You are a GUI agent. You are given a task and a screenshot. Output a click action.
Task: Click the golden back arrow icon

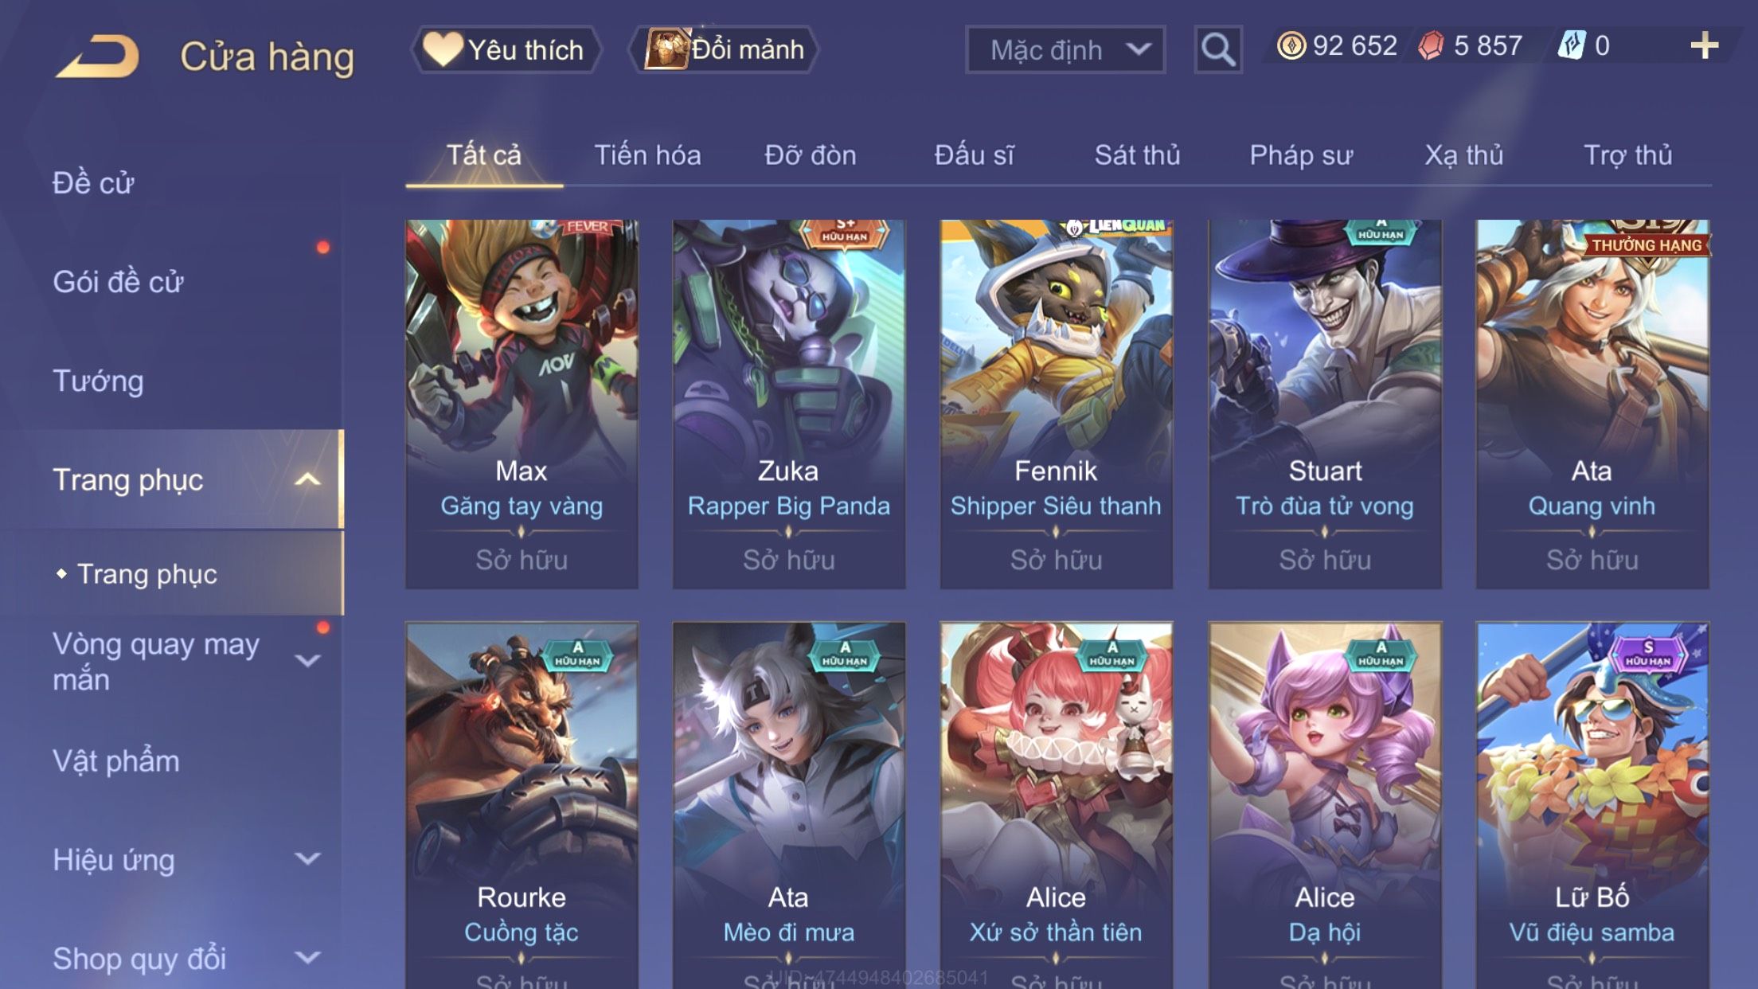click(98, 56)
